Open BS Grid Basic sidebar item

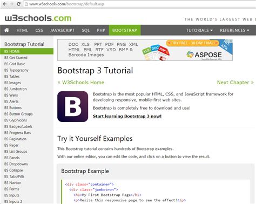(x=15, y=64)
